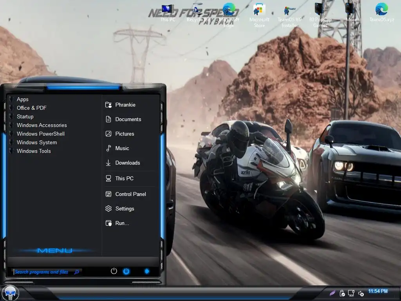
Task: Click the Phrankie user folder icon
Action: pyautogui.click(x=108, y=105)
